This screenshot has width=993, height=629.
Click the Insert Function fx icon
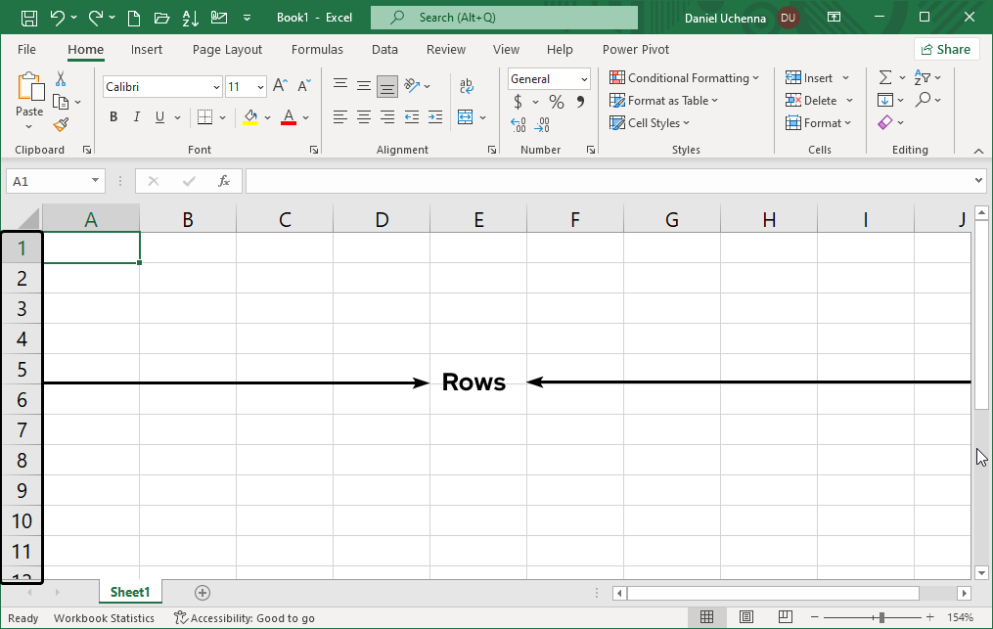[224, 181]
